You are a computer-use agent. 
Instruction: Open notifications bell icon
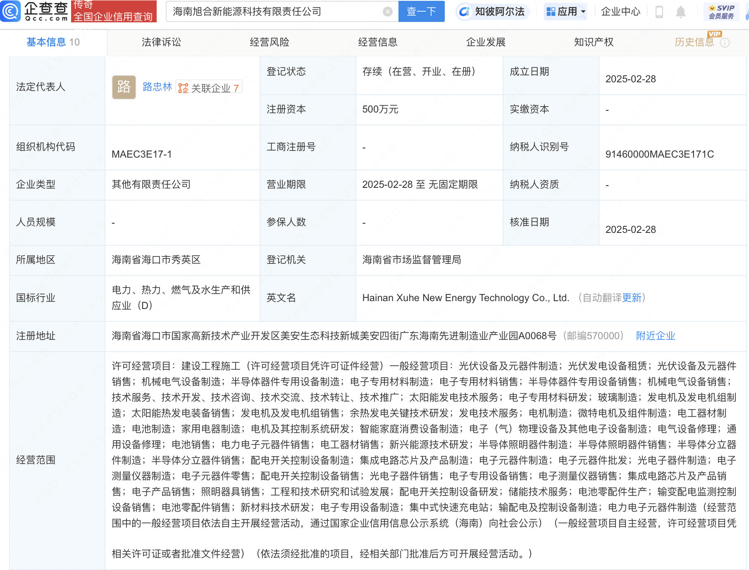[x=680, y=12]
